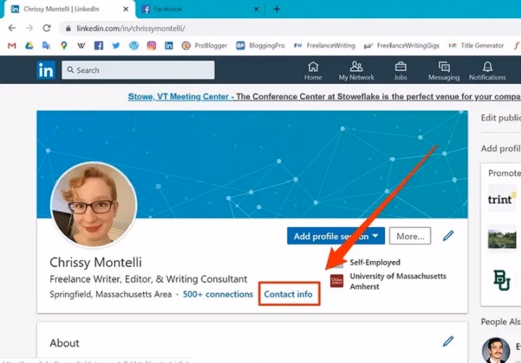The image size is (521, 363).
Task: Click the mustached man's photo under People Also Viewed
Action: [496, 351]
